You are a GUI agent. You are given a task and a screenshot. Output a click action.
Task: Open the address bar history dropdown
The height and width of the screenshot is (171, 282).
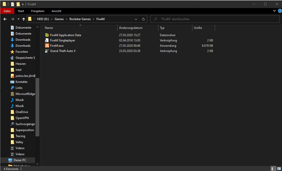tap(136, 19)
